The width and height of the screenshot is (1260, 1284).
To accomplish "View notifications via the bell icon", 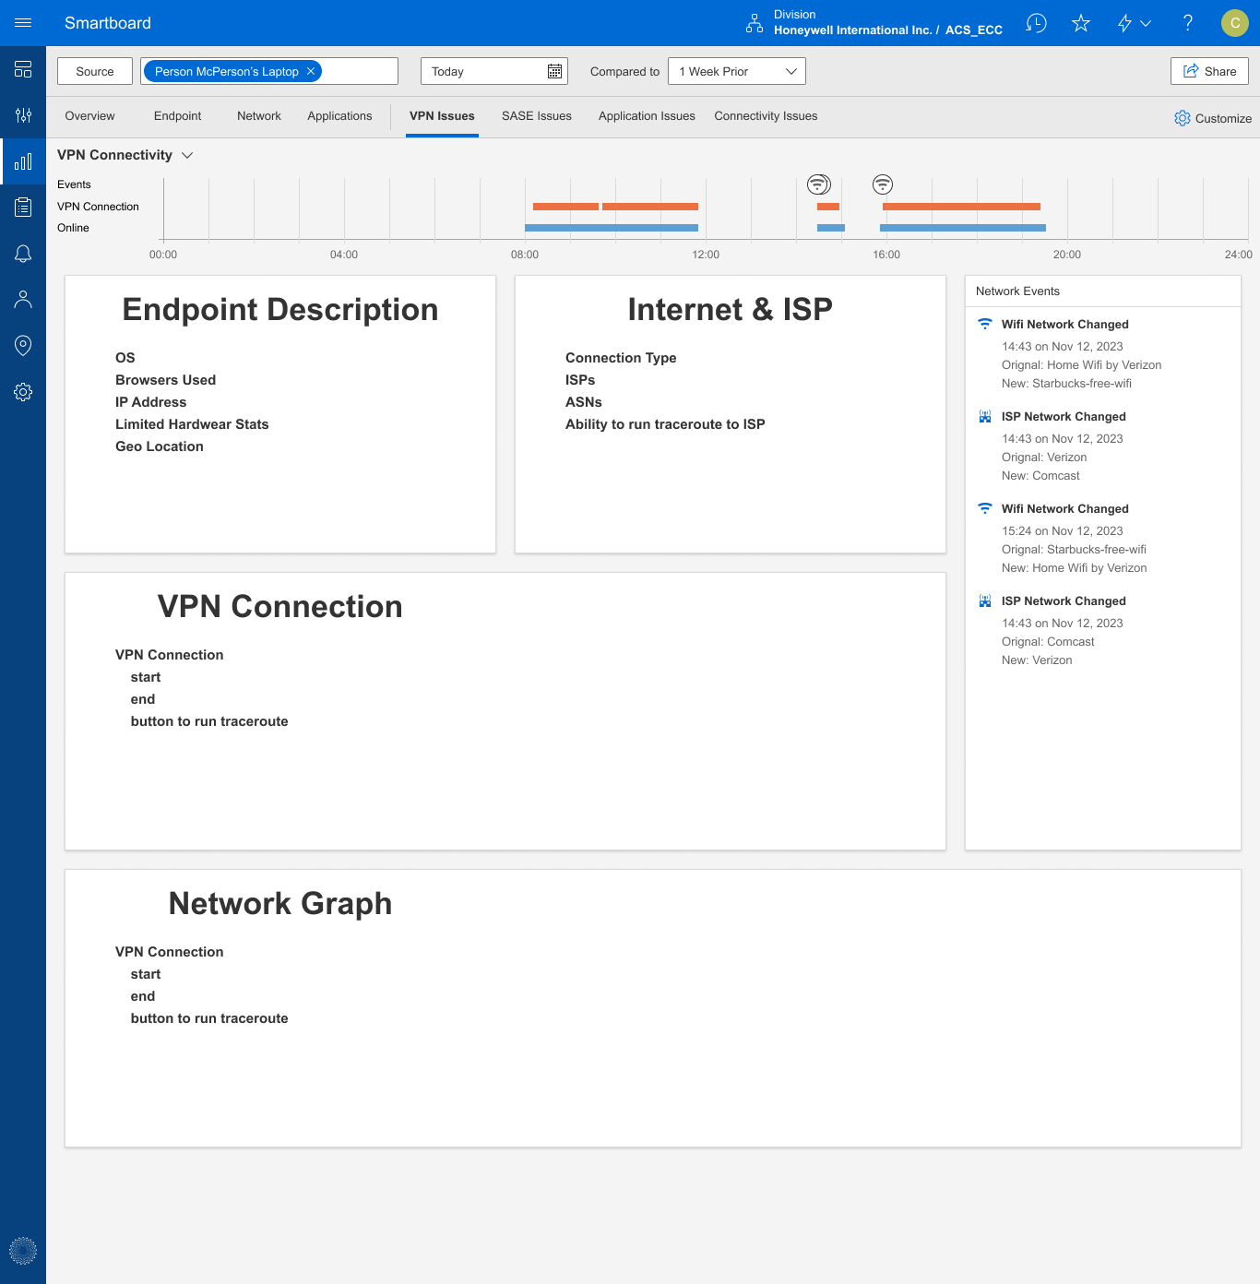I will [x=23, y=253].
